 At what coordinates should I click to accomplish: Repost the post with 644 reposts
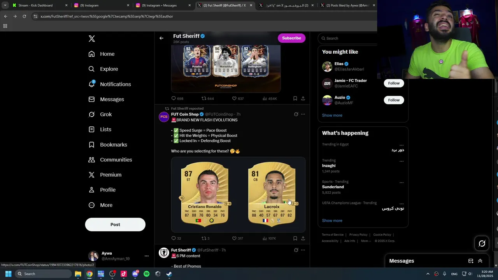(x=203, y=98)
